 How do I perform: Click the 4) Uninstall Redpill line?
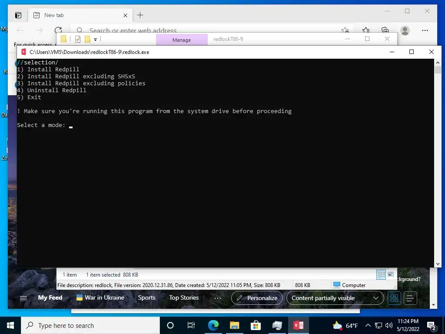[51, 90]
